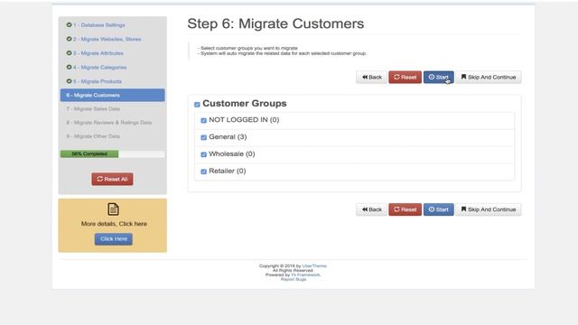
Task: Click the top blue Start button
Action: click(439, 77)
